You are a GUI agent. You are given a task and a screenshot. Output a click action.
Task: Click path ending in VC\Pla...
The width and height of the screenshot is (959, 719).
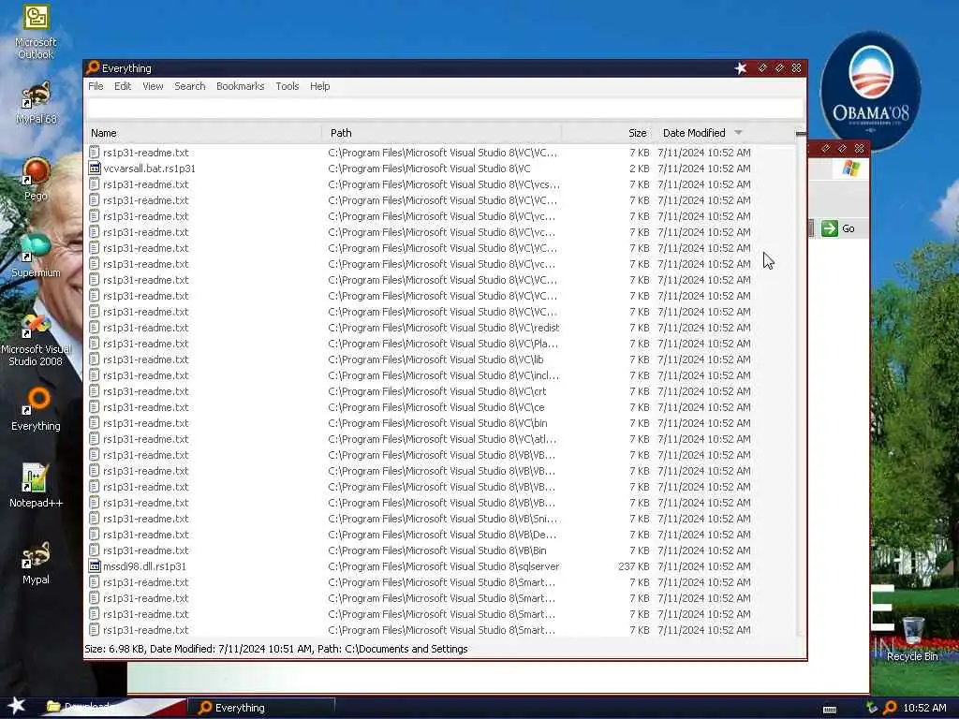[x=443, y=344]
